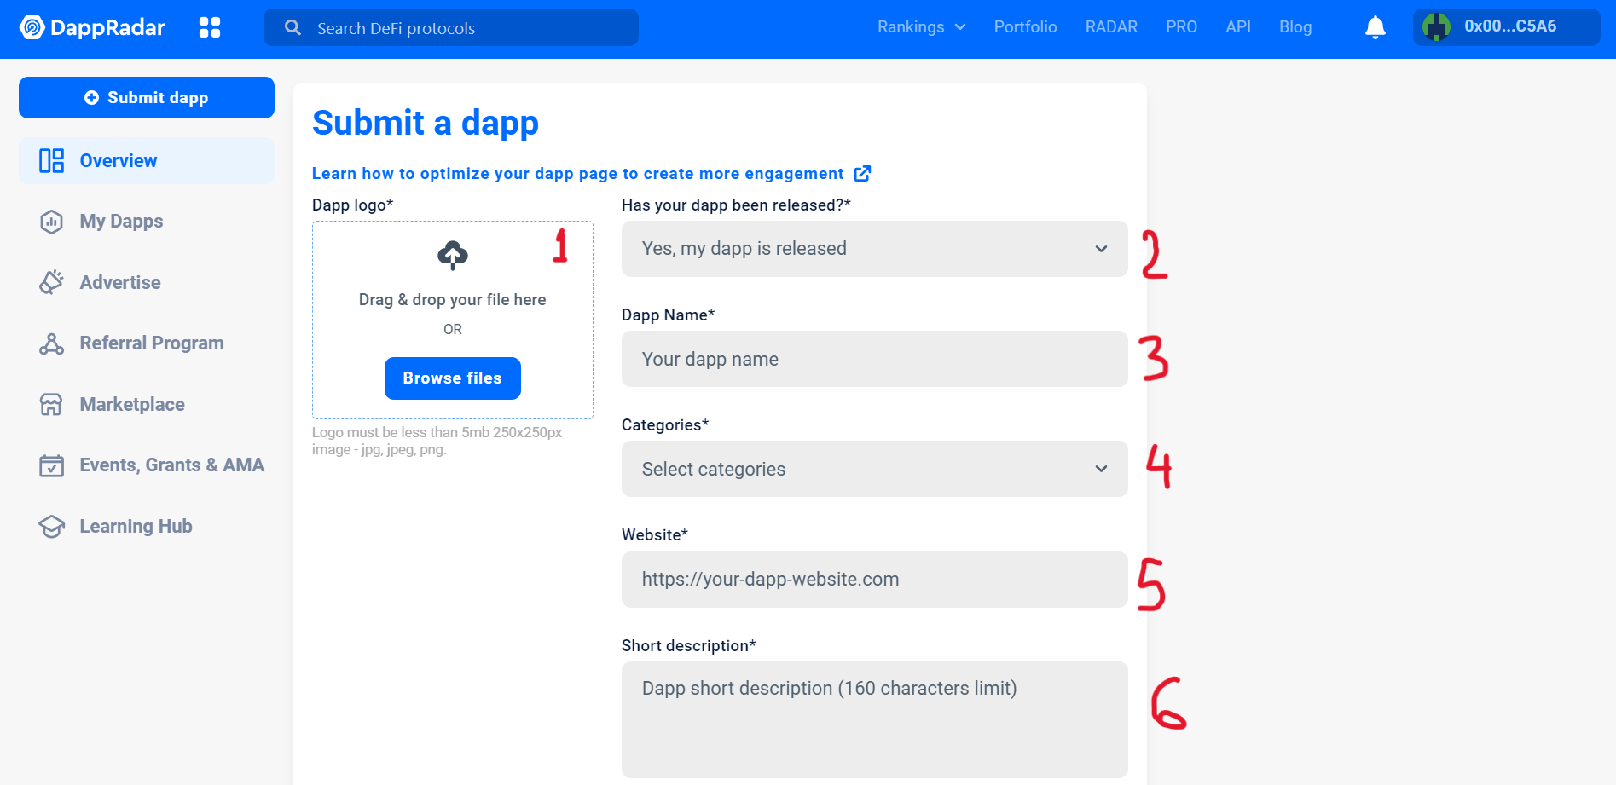The height and width of the screenshot is (785, 1616).
Task: Click the plus icon on Submit dapp
Action: click(x=91, y=98)
